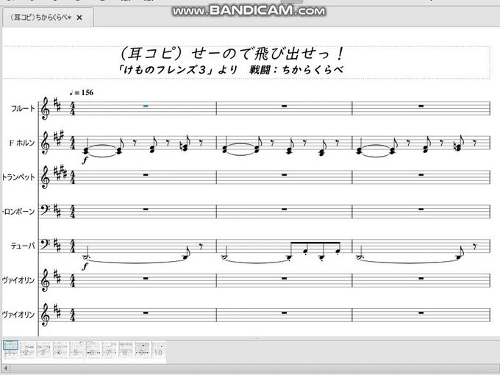
Task: Jump to page 9 in the navigator
Action: 142,350
